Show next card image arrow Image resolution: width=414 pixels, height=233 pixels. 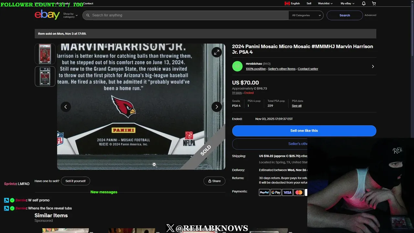(x=217, y=107)
